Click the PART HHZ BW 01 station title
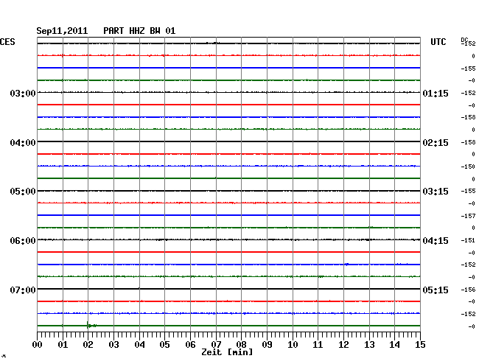The width and height of the screenshot is (479, 364). pyautogui.click(x=139, y=31)
